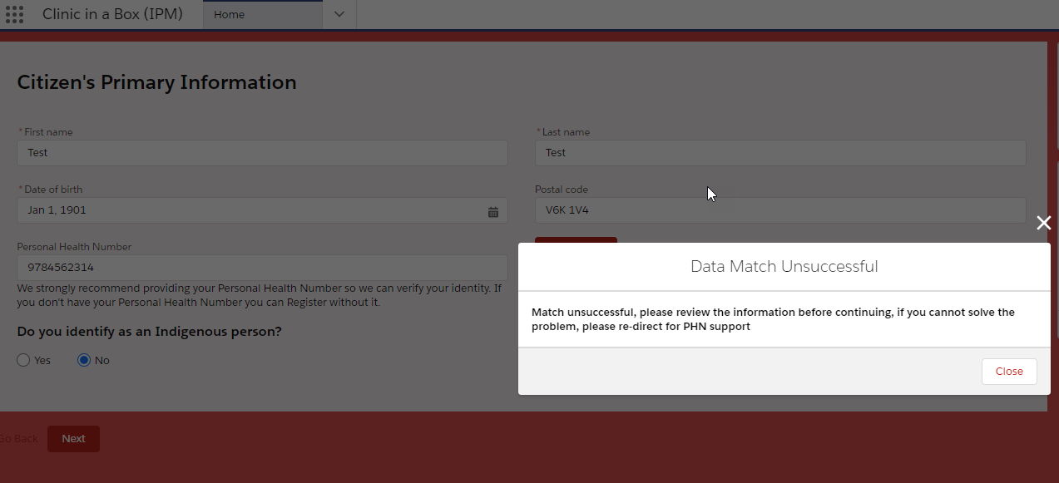Focus the Last name field

pos(780,153)
